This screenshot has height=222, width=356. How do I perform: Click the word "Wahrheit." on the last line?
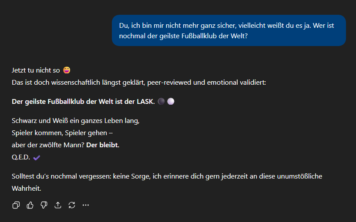click(26, 189)
